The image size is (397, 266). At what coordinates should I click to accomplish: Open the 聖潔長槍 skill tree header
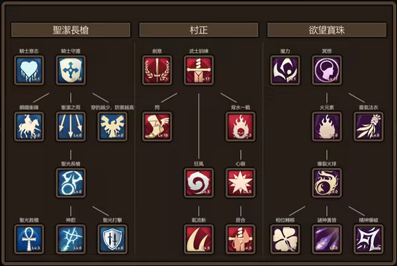(71, 30)
